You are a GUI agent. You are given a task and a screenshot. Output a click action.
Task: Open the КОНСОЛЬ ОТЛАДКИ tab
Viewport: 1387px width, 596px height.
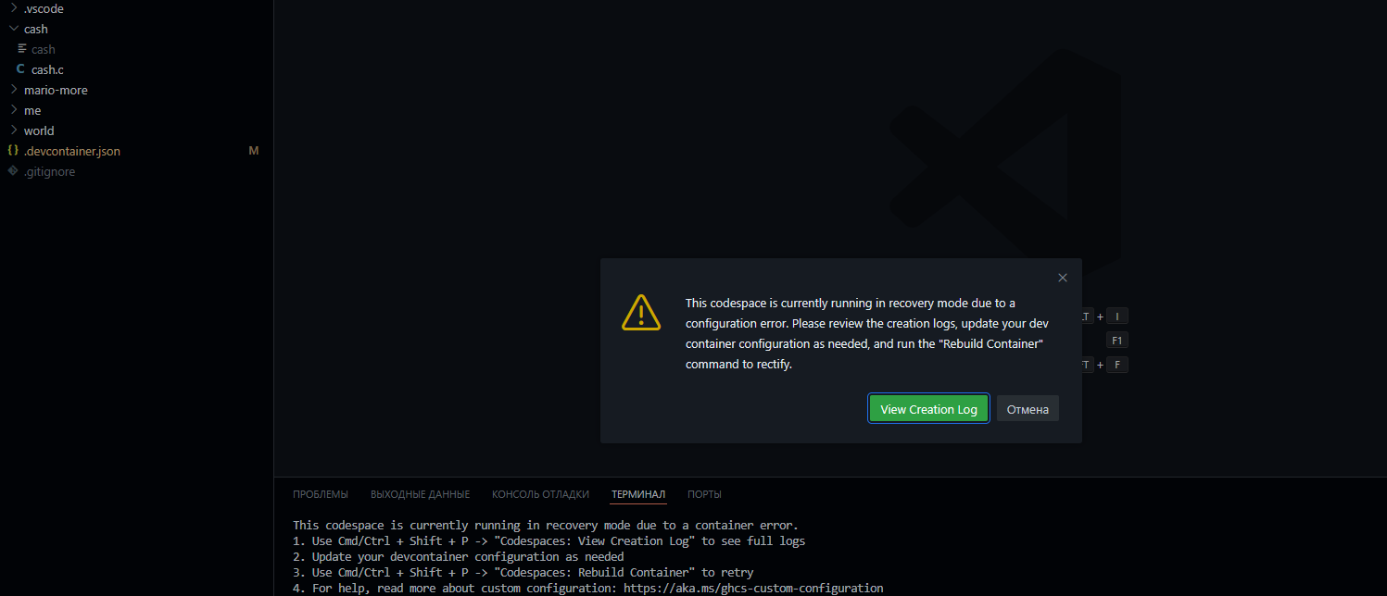tap(540, 494)
